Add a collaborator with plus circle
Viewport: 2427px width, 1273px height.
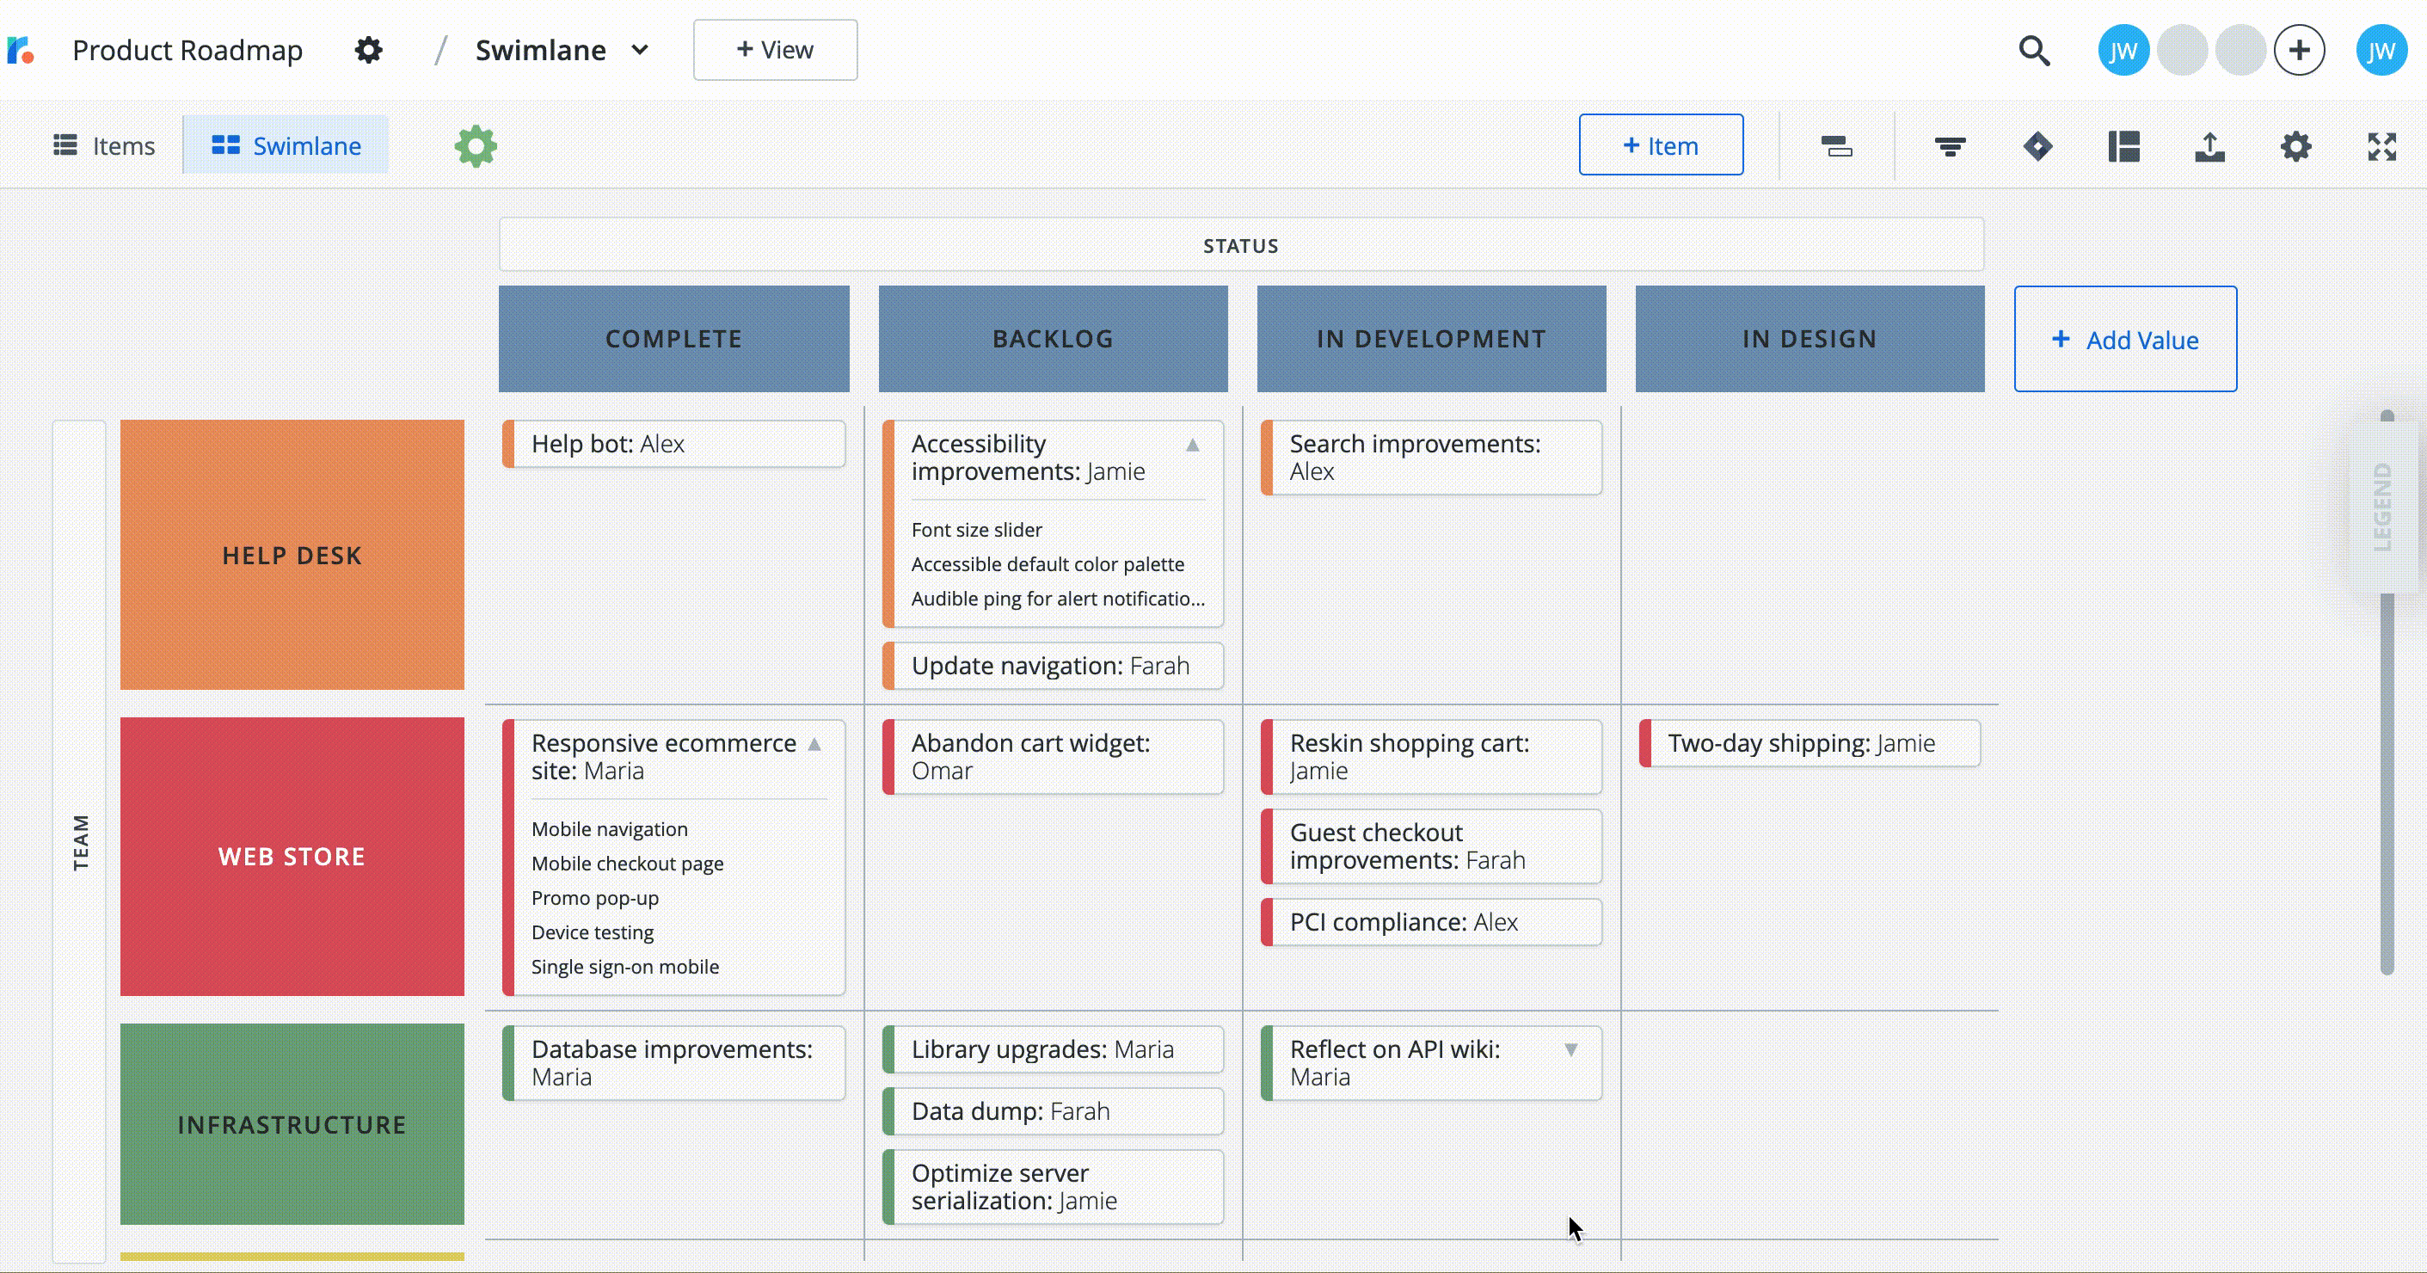point(2299,50)
